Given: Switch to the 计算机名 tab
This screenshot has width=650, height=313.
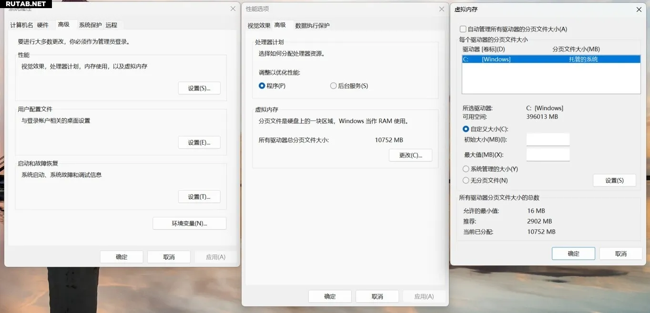Looking at the screenshot, I should (x=22, y=25).
